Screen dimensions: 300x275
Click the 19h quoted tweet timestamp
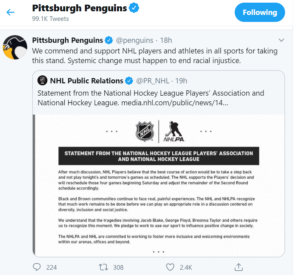pyautogui.click(x=181, y=81)
